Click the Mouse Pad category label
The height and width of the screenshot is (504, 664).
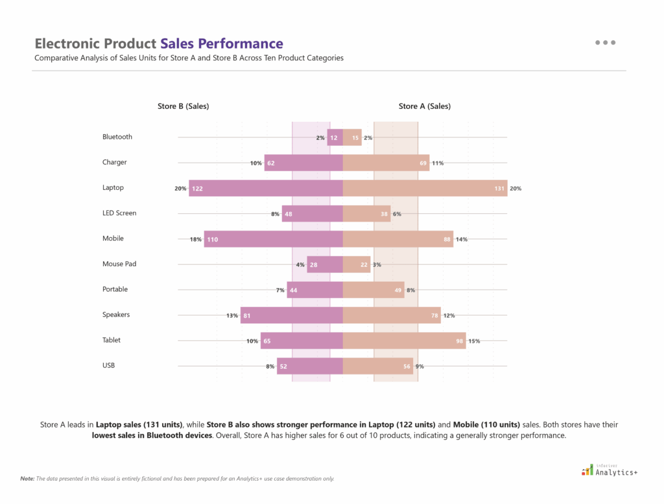tap(119, 264)
